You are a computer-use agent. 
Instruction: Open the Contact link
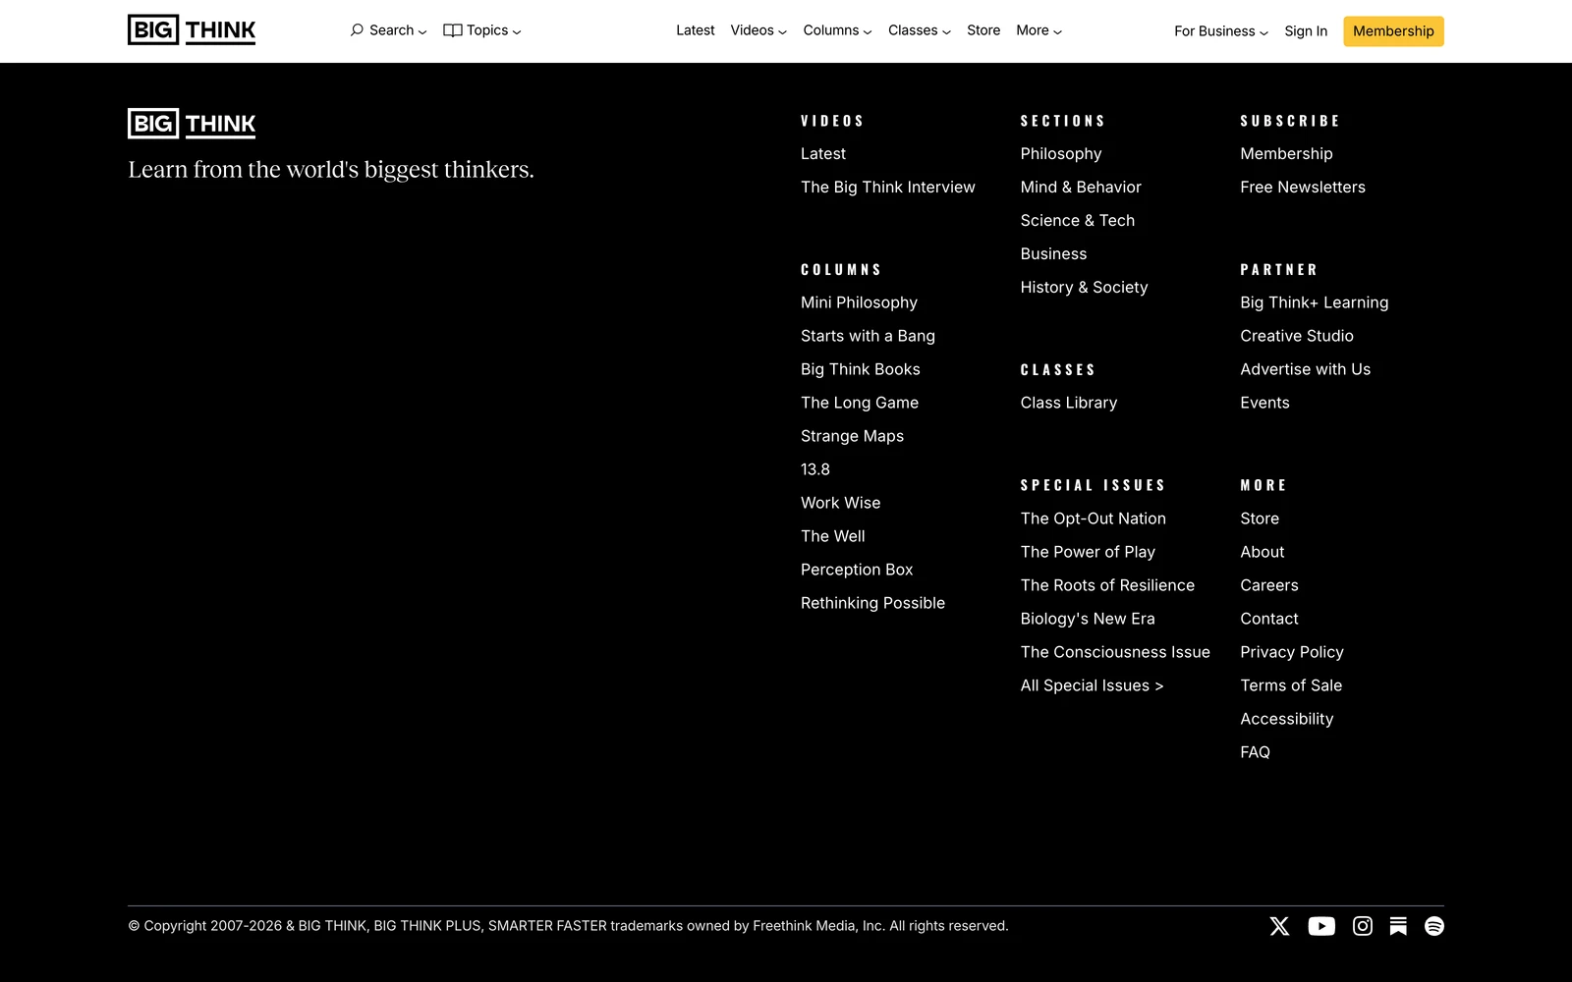click(x=1269, y=620)
